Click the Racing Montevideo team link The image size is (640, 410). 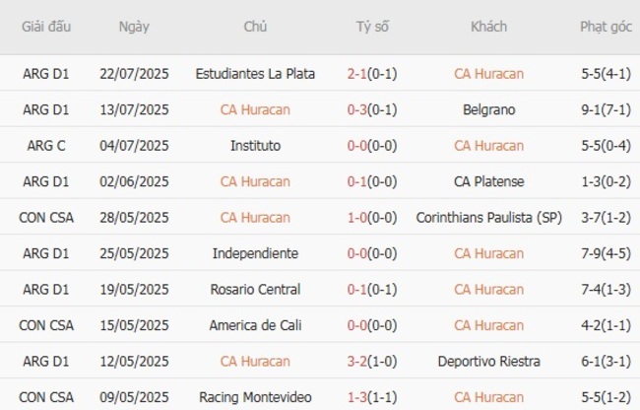(255, 397)
